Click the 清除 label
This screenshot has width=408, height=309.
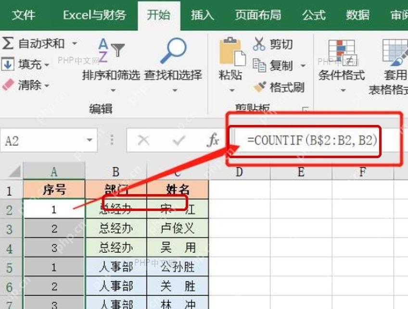30,85
